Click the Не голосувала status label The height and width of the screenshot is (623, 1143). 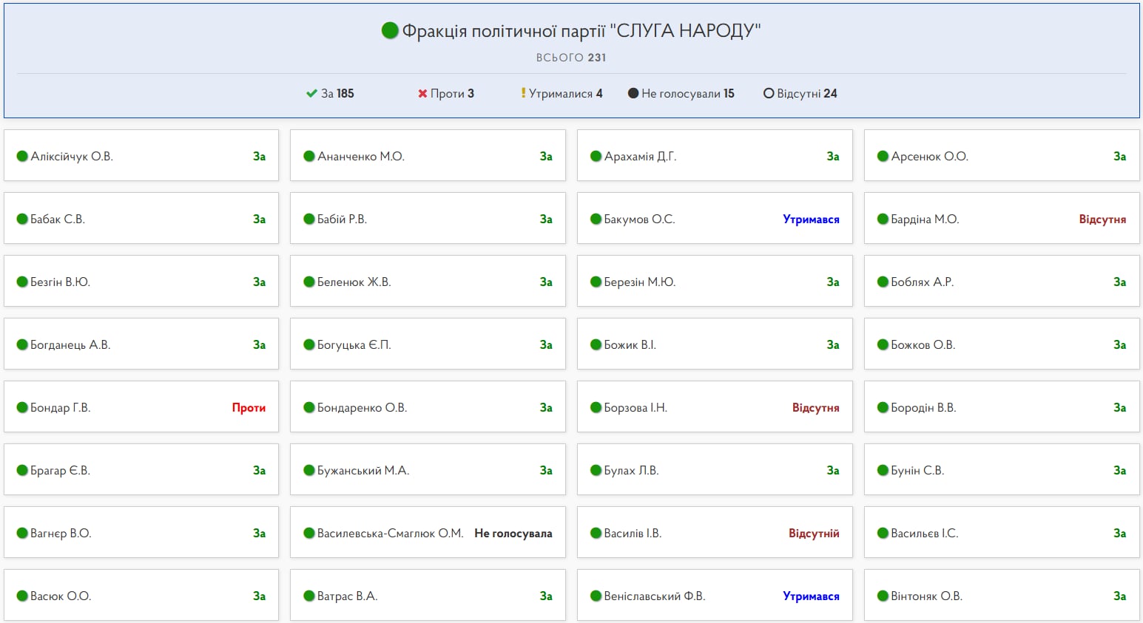[513, 534]
